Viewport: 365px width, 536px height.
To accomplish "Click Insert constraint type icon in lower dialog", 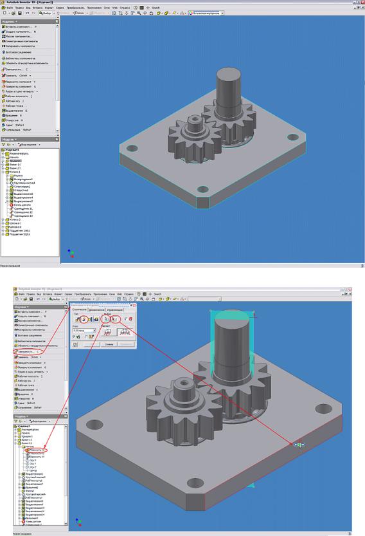I will click(x=96, y=319).
